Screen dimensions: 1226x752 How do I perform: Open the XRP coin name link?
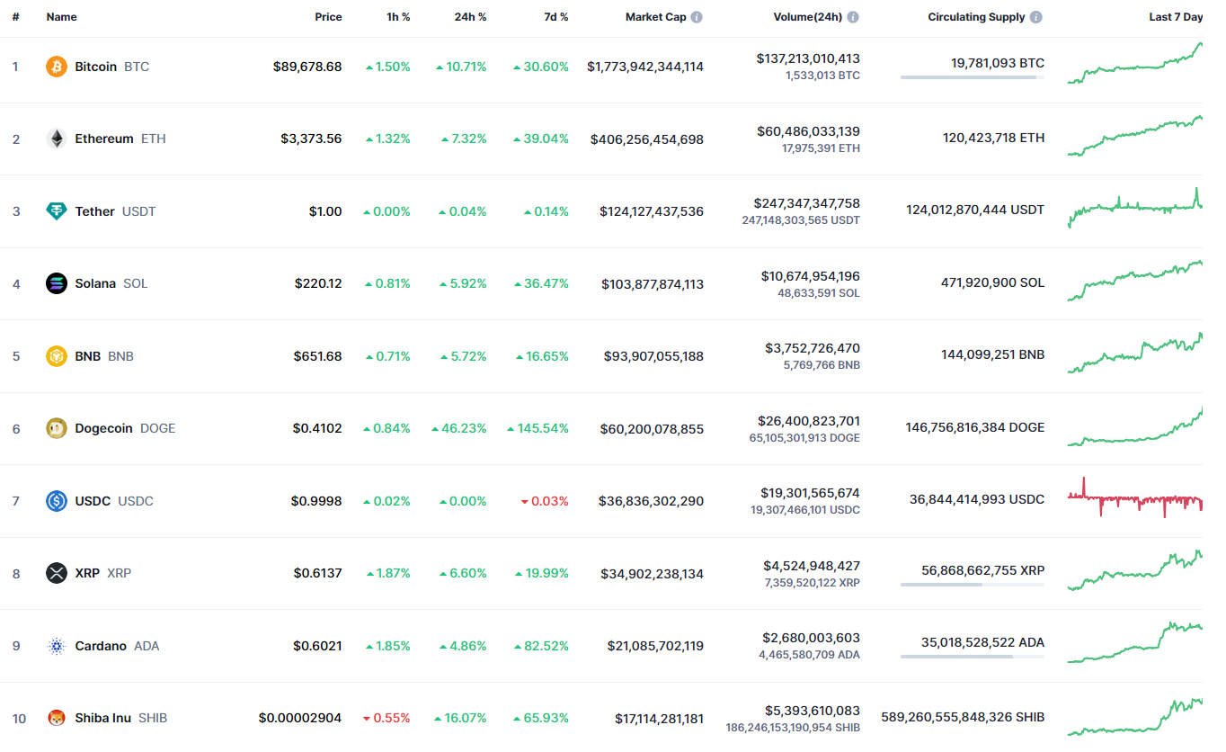(x=87, y=573)
